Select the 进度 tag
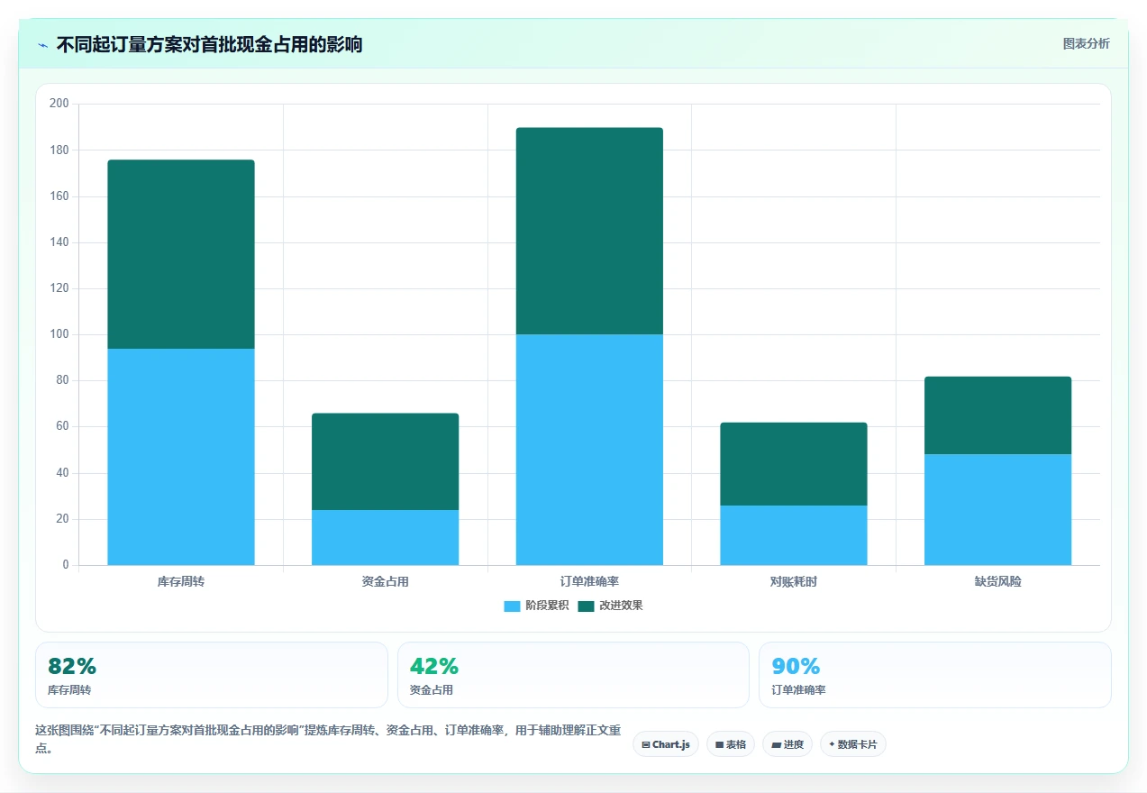Viewport: 1147px width, 793px height. [x=787, y=744]
